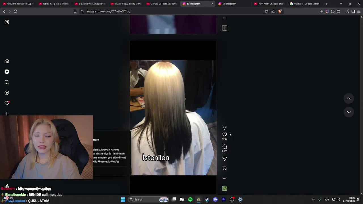Switch to the Ünlülerin Fantezi ve Suç tab
This screenshot has height=204, width=363.
(x=18, y=4)
